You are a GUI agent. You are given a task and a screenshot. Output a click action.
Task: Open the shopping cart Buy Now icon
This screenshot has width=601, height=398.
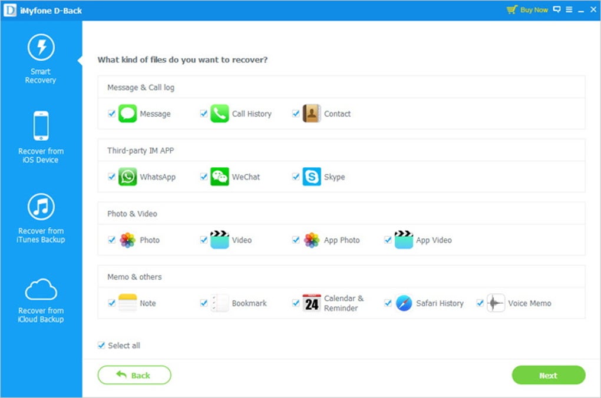click(512, 10)
